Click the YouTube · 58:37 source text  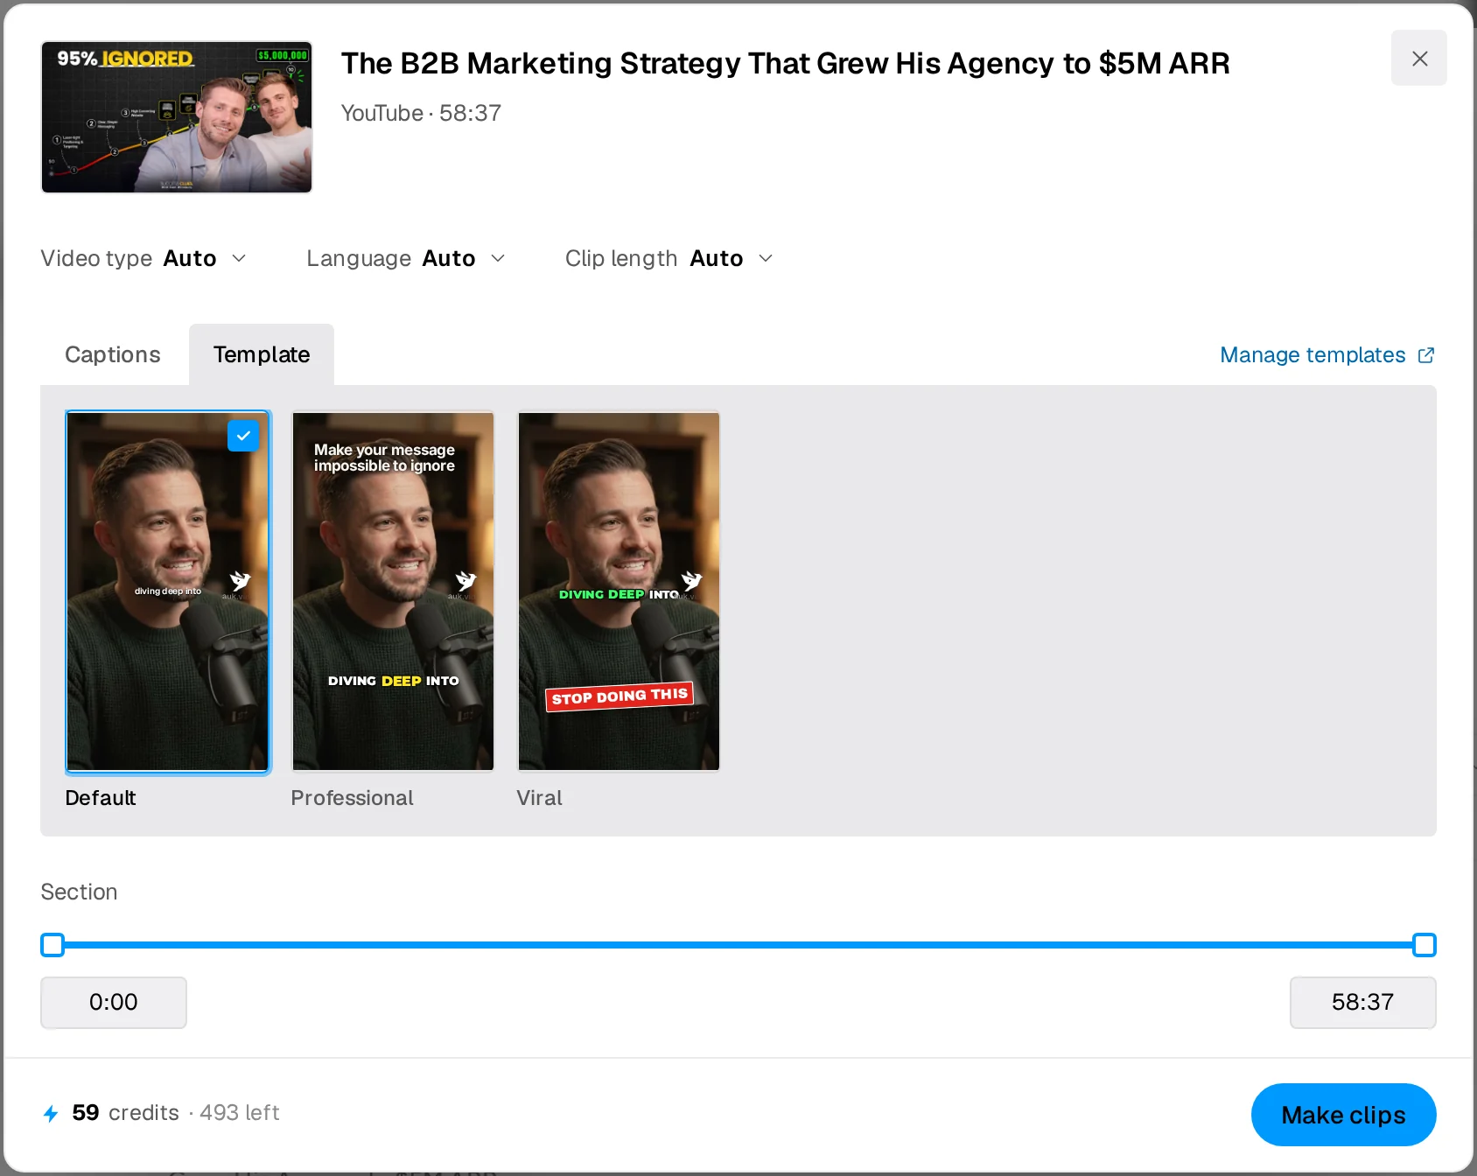click(x=421, y=113)
